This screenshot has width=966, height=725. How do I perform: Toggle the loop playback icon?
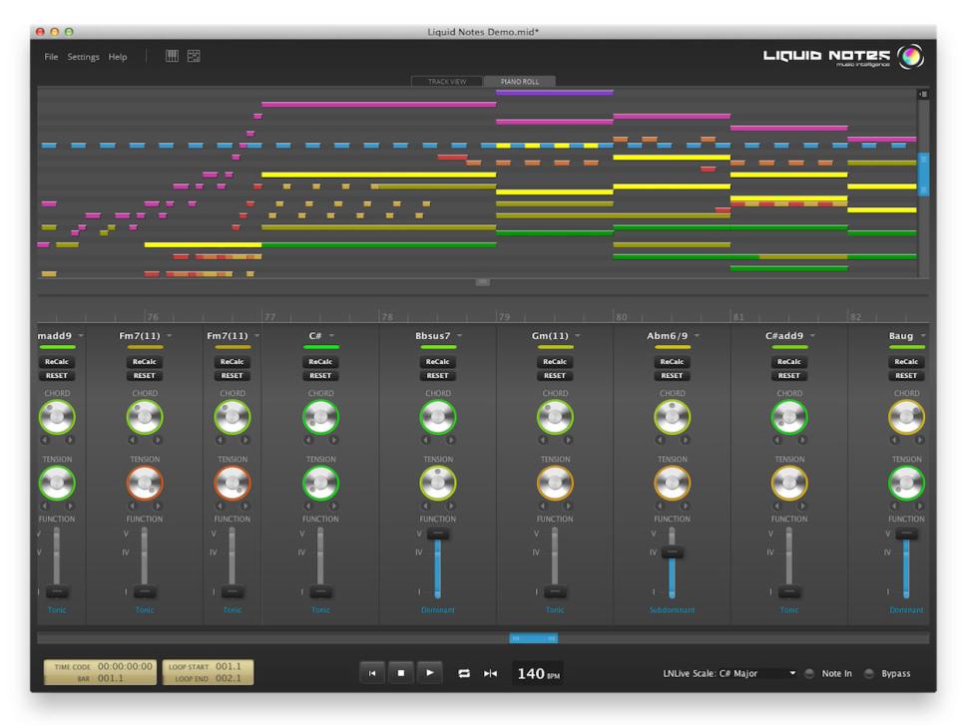click(464, 673)
